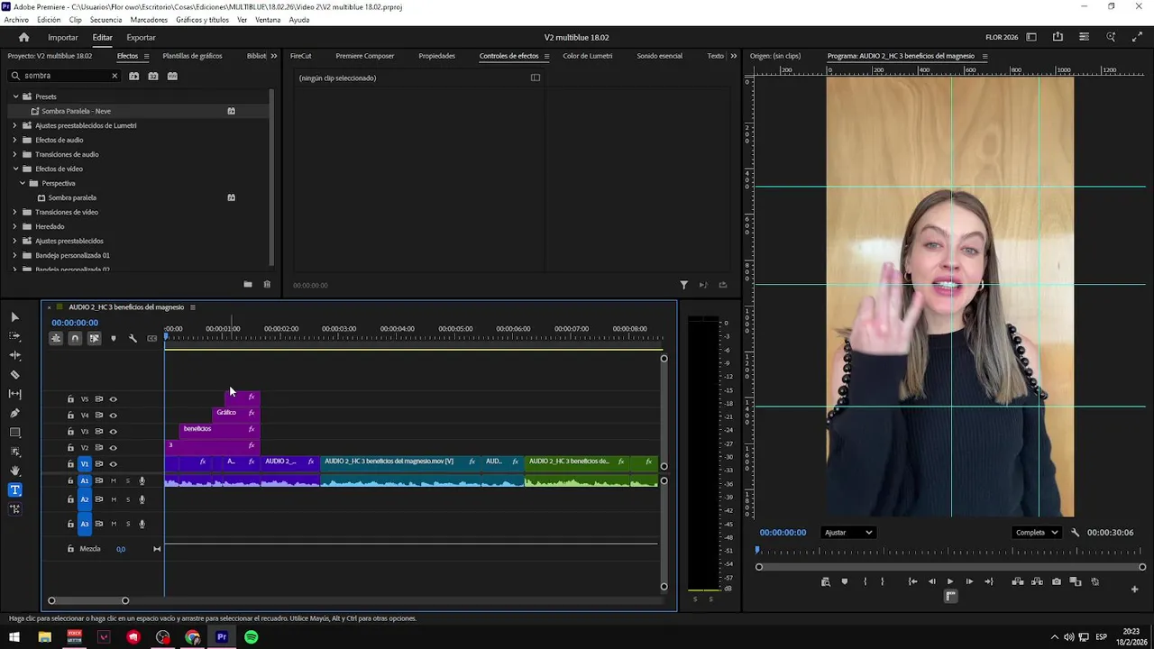Screen dimensions: 1154x649
Task: Open Spotify from the taskbar
Action: (x=252, y=637)
